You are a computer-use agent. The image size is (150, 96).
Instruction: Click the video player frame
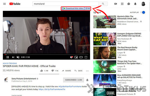pos(46,35)
